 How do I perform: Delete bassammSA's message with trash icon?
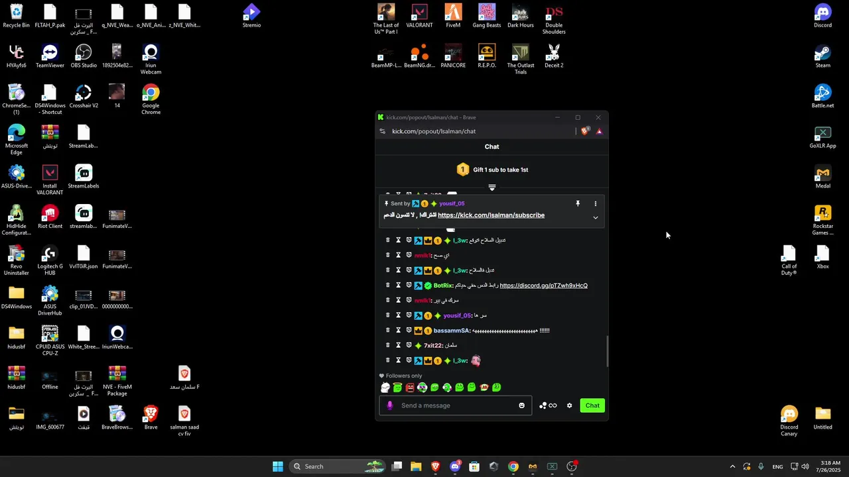tap(387, 331)
